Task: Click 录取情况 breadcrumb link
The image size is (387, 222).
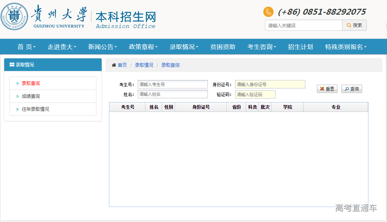Action: click(x=144, y=65)
